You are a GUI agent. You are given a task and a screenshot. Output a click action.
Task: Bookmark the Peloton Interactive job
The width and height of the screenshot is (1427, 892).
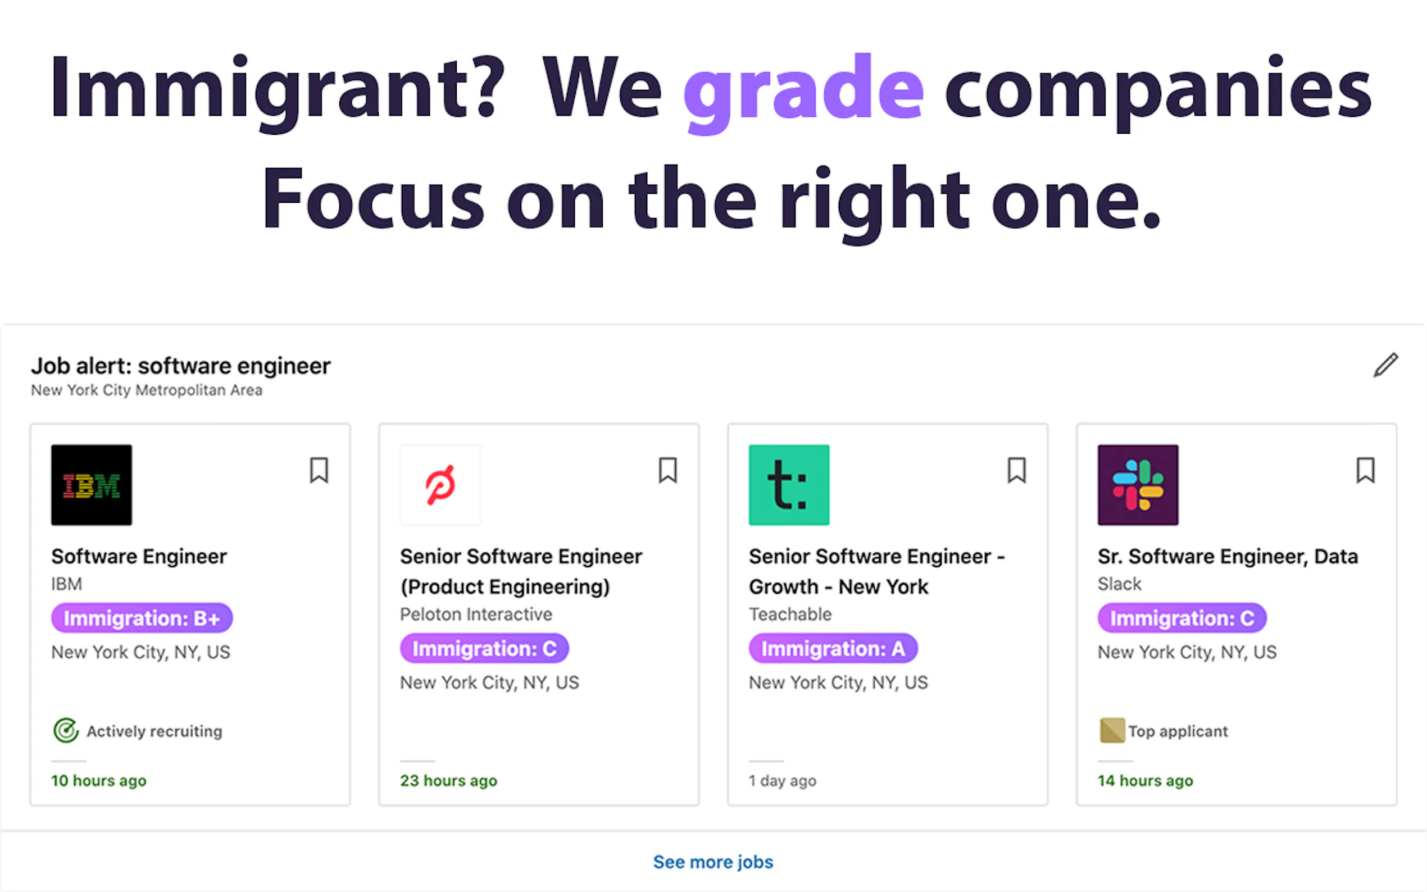coord(668,470)
